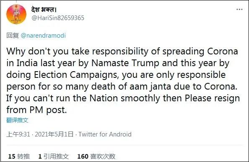Open the tweet's three-dot more options menu
Viewport: 249px width, 162px height.
click(239, 9)
